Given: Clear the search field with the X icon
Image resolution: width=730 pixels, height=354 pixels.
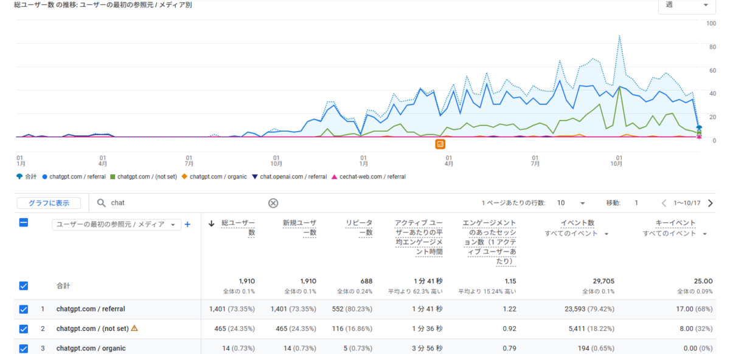Looking at the screenshot, I should [x=273, y=203].
